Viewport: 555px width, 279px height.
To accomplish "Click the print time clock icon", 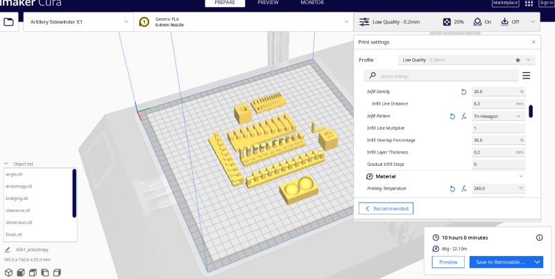I will tap(436, 237).
